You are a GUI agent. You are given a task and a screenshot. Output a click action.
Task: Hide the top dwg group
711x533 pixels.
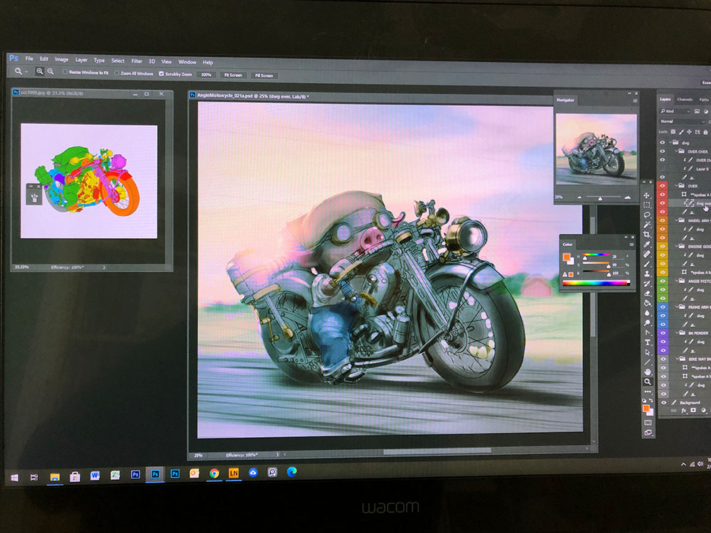tap(663, 143)
